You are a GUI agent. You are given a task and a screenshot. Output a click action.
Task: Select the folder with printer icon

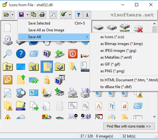pyautogui.click(x=60, y=67)
